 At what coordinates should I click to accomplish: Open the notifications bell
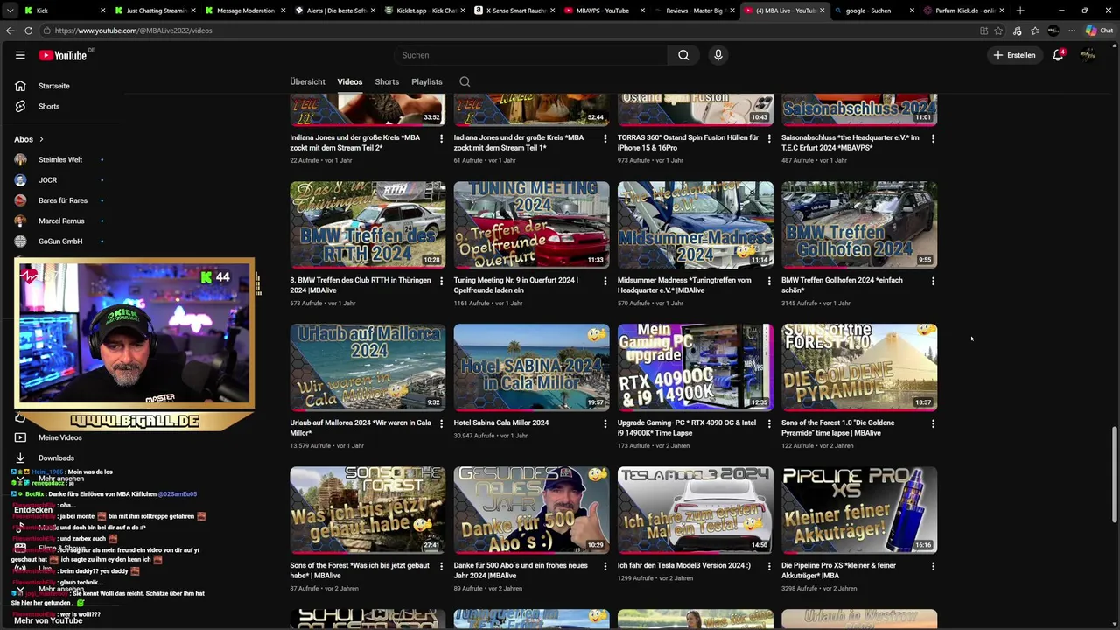click(x=1059, y=55)
